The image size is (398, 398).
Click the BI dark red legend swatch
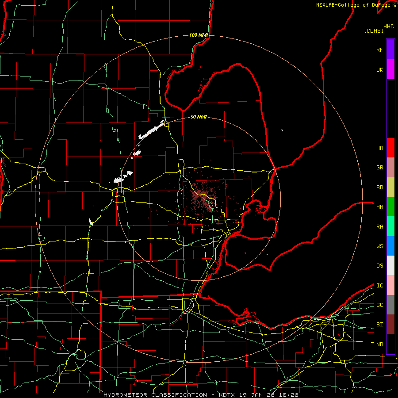click(x=390, y=325)
